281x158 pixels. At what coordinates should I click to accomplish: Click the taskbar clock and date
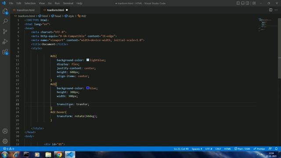tap(271, 155)
